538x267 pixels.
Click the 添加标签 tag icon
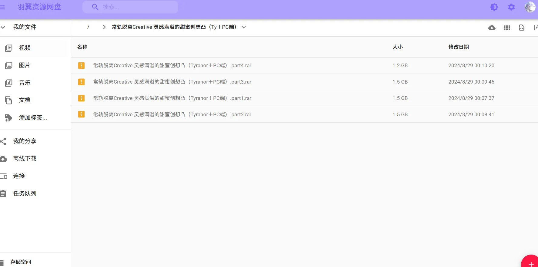coord(8,118)
